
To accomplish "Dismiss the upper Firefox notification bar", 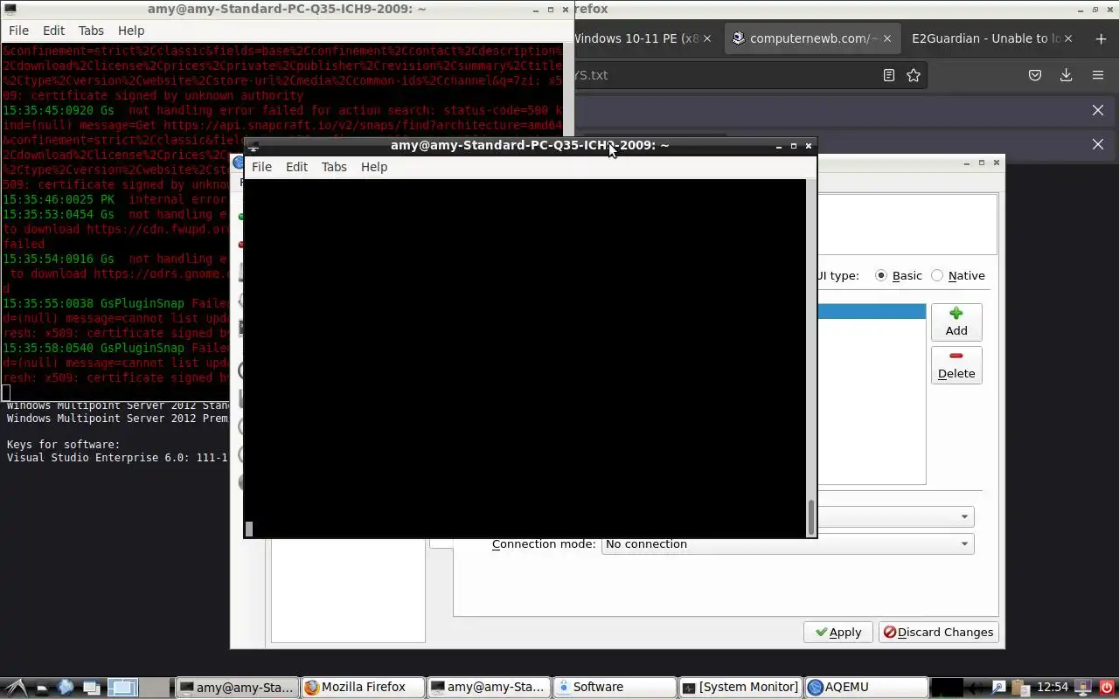I will (1098, 110).
